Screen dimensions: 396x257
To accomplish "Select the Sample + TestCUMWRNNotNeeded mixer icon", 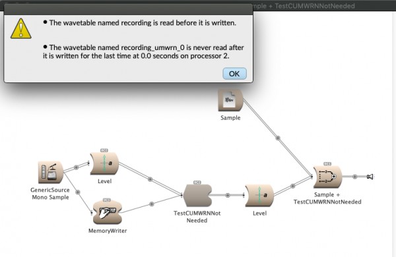I will [x=327, y=177].
